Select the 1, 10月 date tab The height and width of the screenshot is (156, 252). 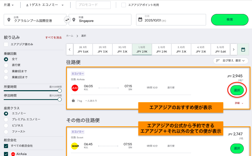tap(142, 49)
